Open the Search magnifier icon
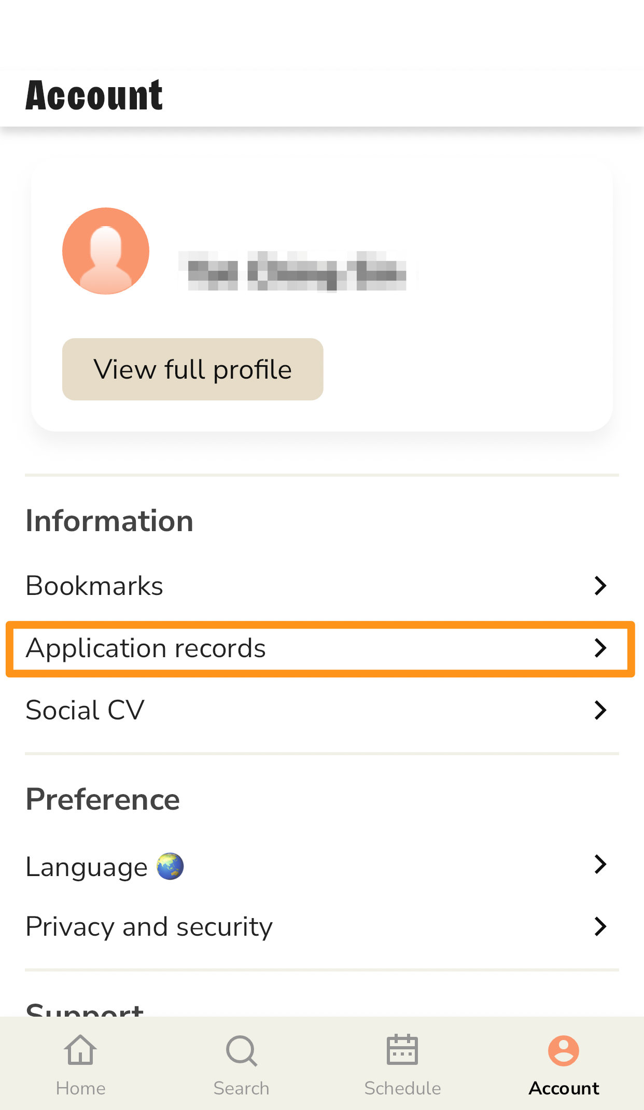The height and width of the screenshot is (1110, 644). click(x=242, y=1051)
